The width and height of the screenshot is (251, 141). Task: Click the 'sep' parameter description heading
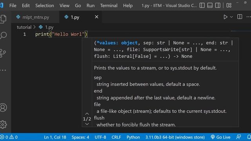[98, 78]
